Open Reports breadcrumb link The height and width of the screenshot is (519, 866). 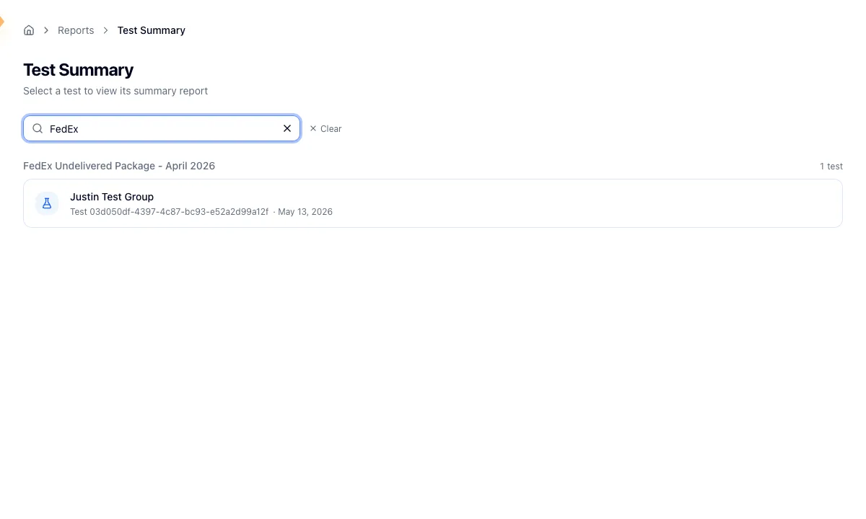pyautogui.click(x=76, y=30)
